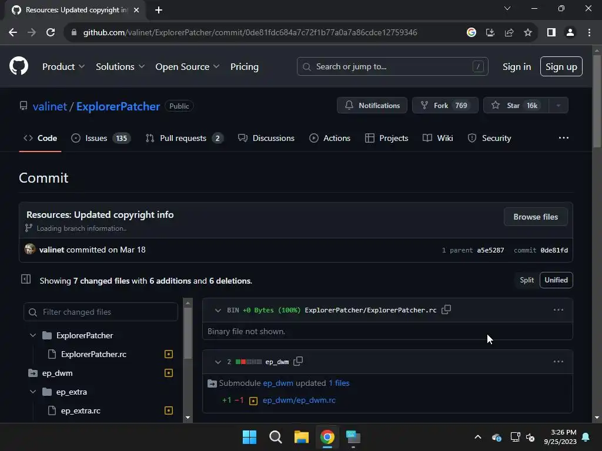The image size is (602, 451).
Task: Click the Notifications button
Action: 372,106
